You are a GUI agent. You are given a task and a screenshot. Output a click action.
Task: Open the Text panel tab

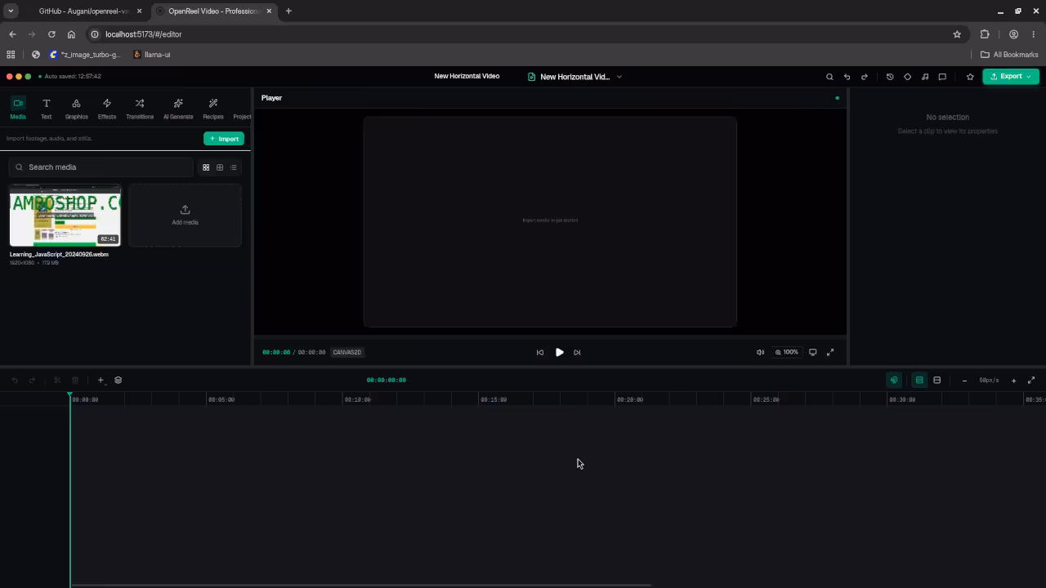coord(47,108)
